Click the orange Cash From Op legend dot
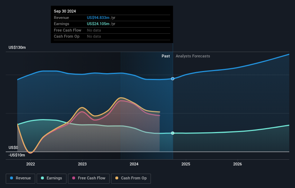Image resolution: width=295 pixels, height=188 pixels. (x=117, y=178)
